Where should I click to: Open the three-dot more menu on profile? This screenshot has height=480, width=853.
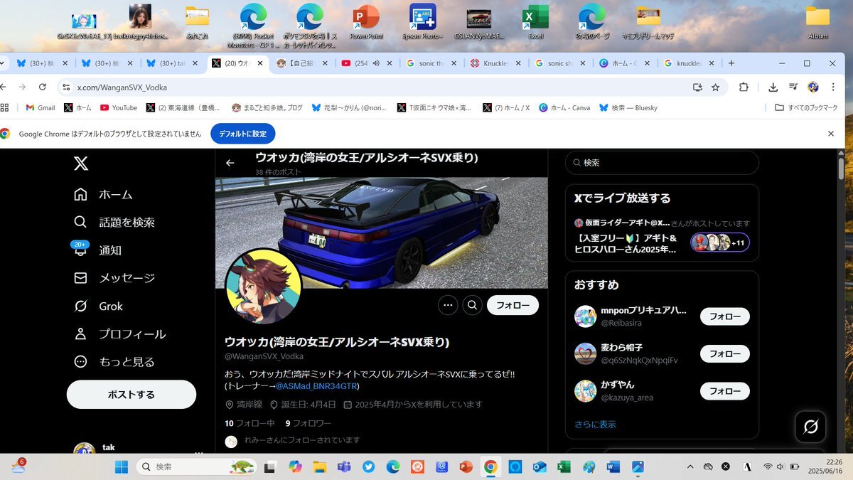448,305
